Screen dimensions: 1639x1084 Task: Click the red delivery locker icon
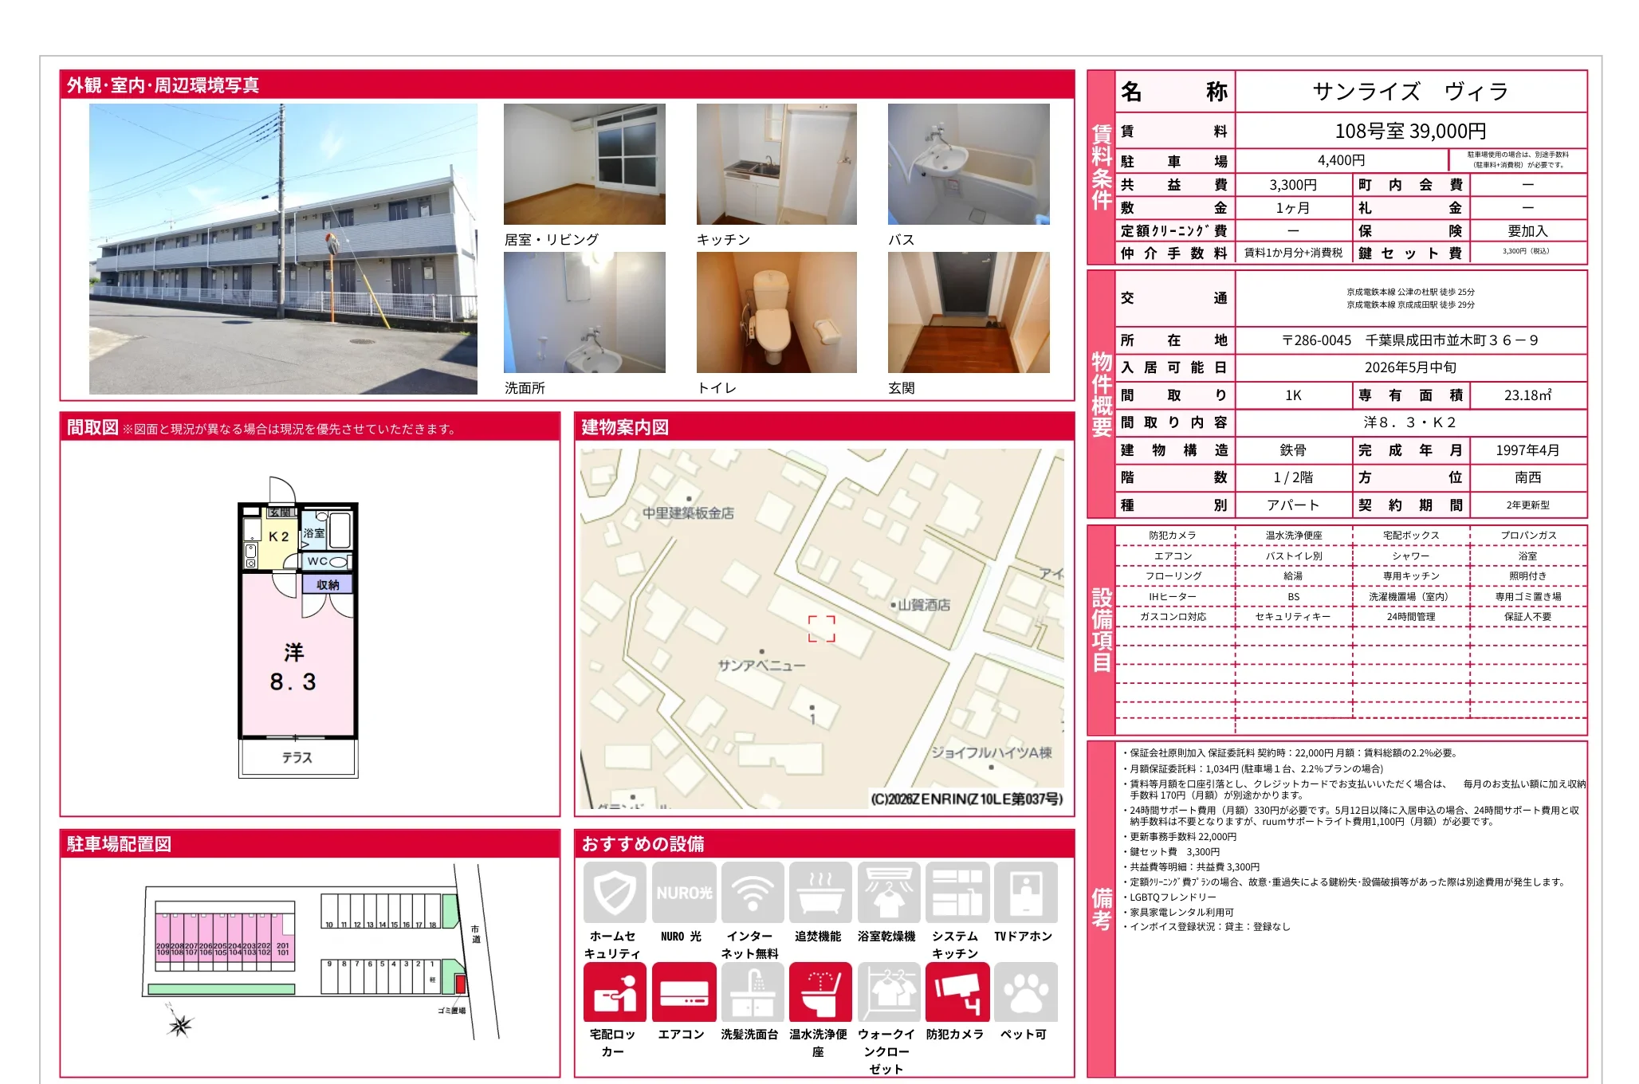point(615,992)
